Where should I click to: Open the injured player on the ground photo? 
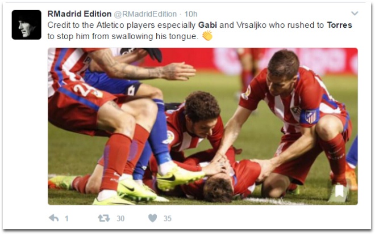click(203, 126)
